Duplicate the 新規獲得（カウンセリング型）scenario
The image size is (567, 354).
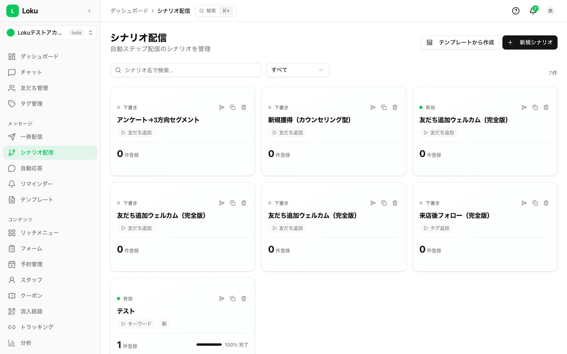pyautogui.click(x=384, y=107)
